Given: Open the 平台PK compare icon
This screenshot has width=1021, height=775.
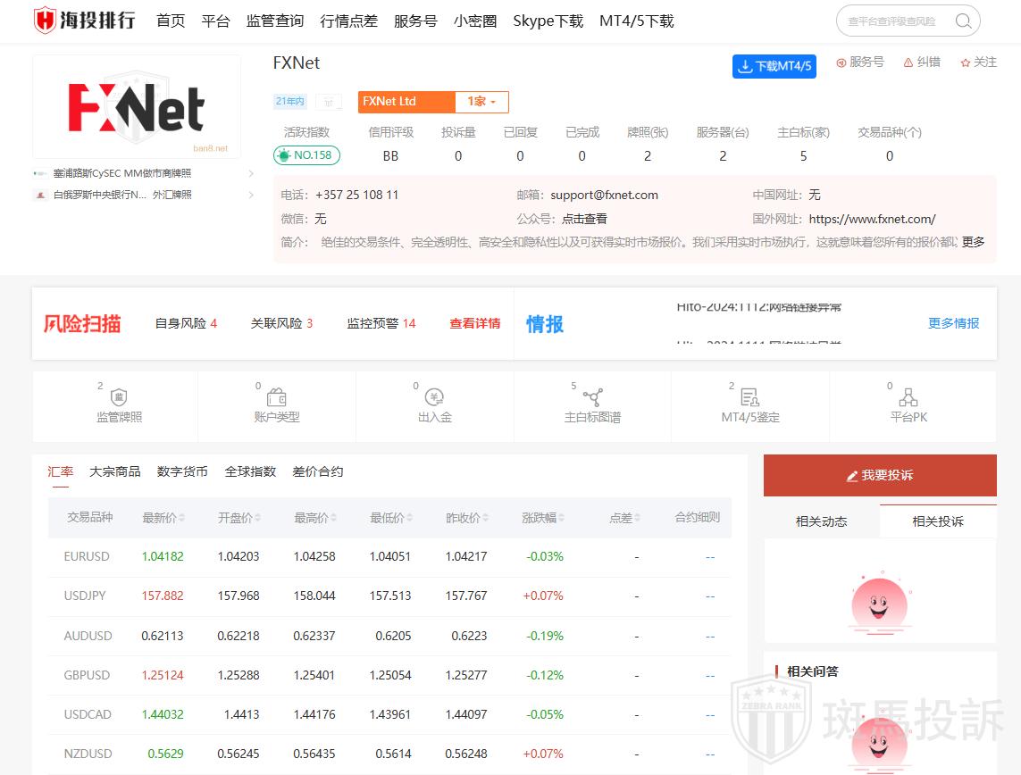Looking at the screenshot, I should click(908, 397).
